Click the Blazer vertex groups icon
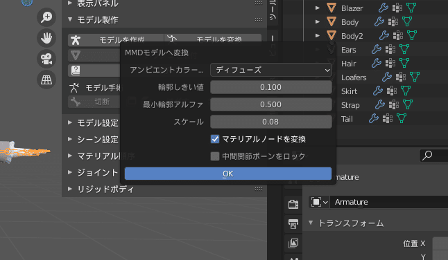The width and height of the screenshot is (448, 260). 397,8
